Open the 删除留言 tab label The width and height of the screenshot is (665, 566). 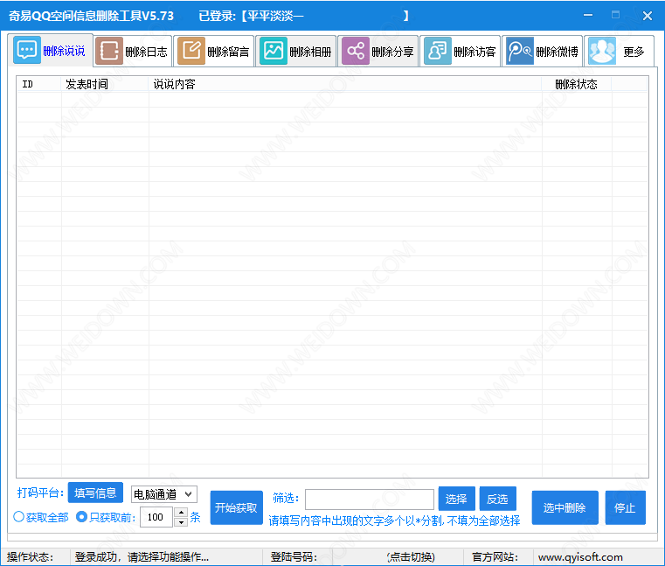point(228,52)
